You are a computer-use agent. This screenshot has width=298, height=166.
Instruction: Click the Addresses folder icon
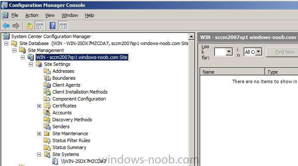point(47,71)
